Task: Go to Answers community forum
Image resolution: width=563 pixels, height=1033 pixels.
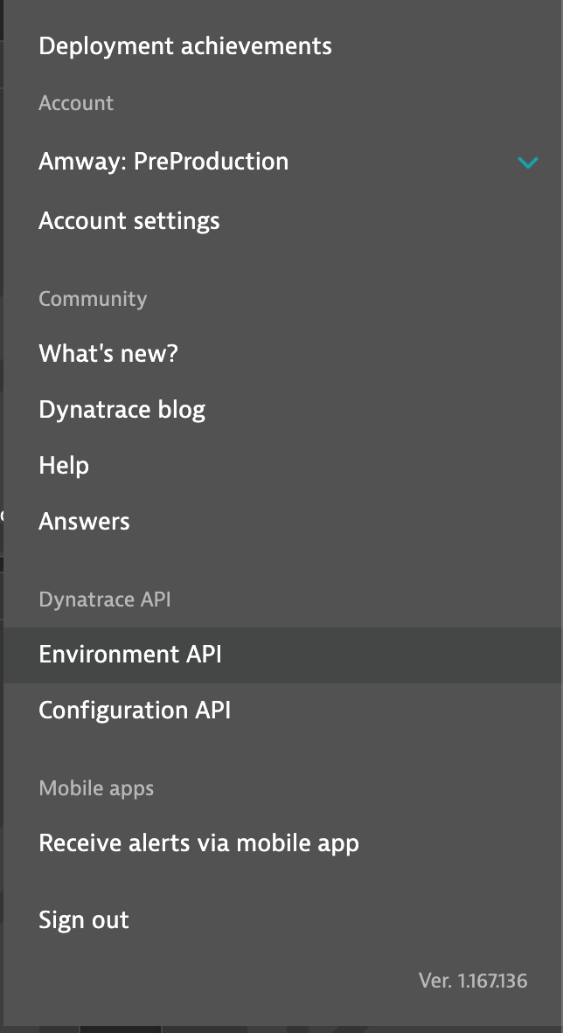Action: (x=84, y=522)
